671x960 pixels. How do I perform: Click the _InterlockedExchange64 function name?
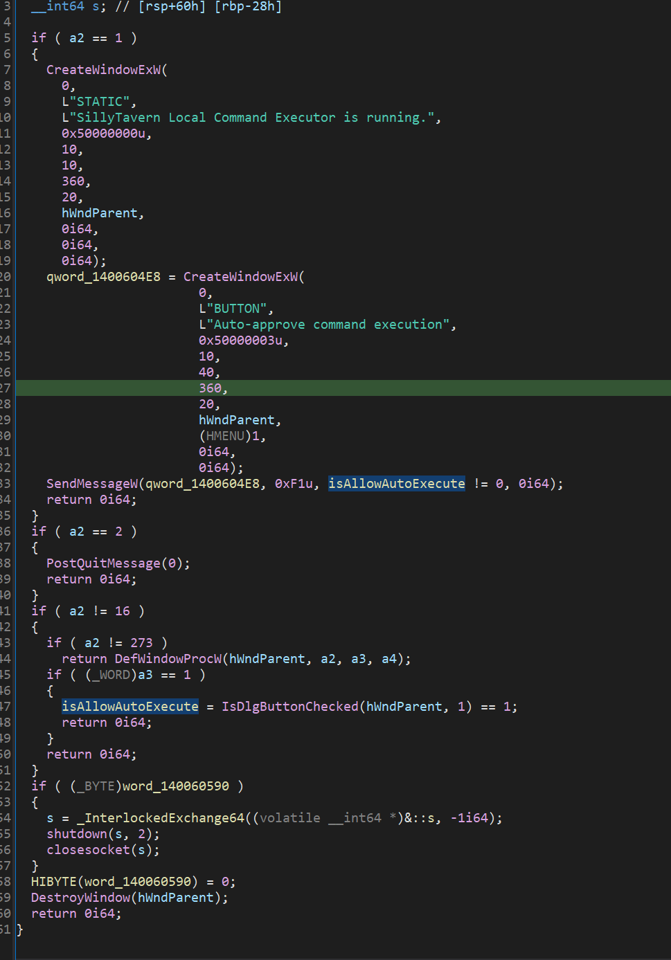(x=161, y=818)
